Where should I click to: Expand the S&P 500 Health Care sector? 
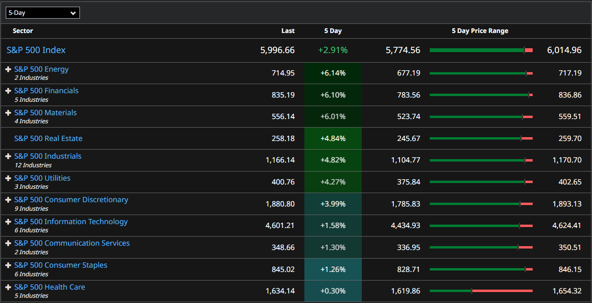click(8, 287)
